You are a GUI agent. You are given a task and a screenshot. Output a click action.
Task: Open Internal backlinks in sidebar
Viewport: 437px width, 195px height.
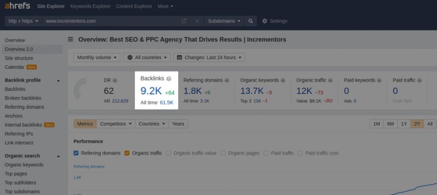point(23,125)
